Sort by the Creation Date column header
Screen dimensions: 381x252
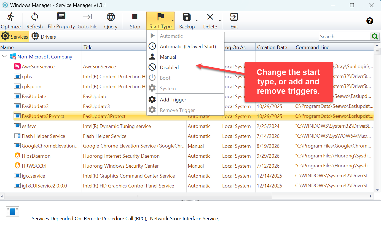pyautogui.click(x=275, y=47)
